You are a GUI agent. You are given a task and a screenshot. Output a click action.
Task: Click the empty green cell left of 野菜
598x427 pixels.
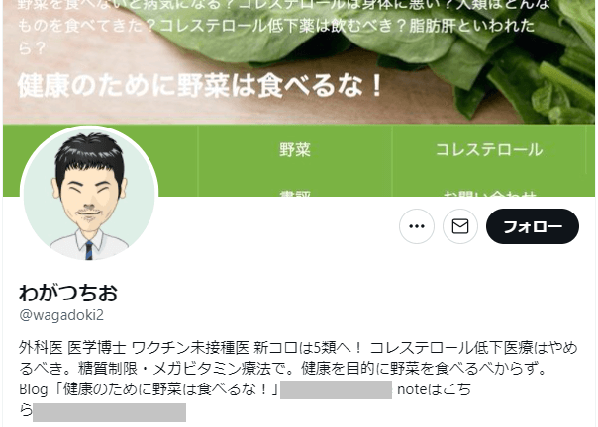[178, 160]
